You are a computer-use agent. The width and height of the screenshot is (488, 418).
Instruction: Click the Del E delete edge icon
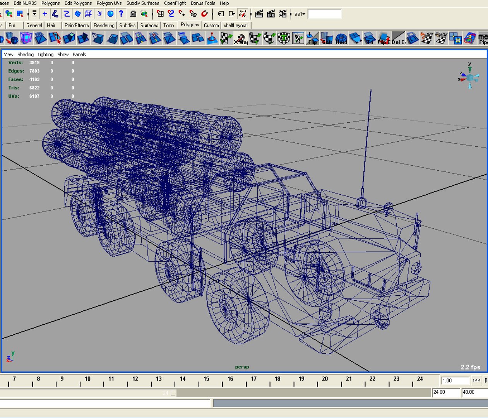tap(398, 38)
